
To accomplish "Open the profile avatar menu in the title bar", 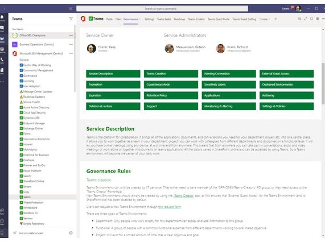I will tap(298, 9).
